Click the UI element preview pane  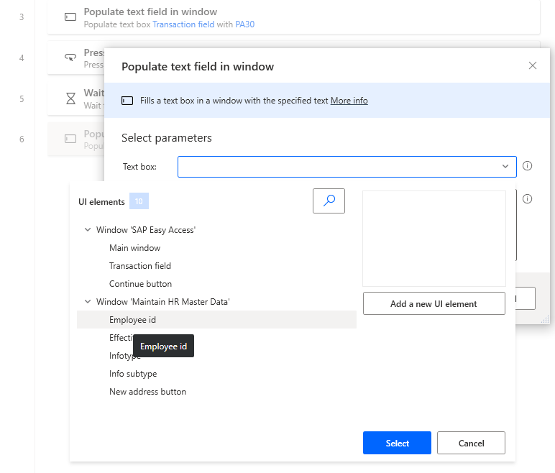point(434,239)
